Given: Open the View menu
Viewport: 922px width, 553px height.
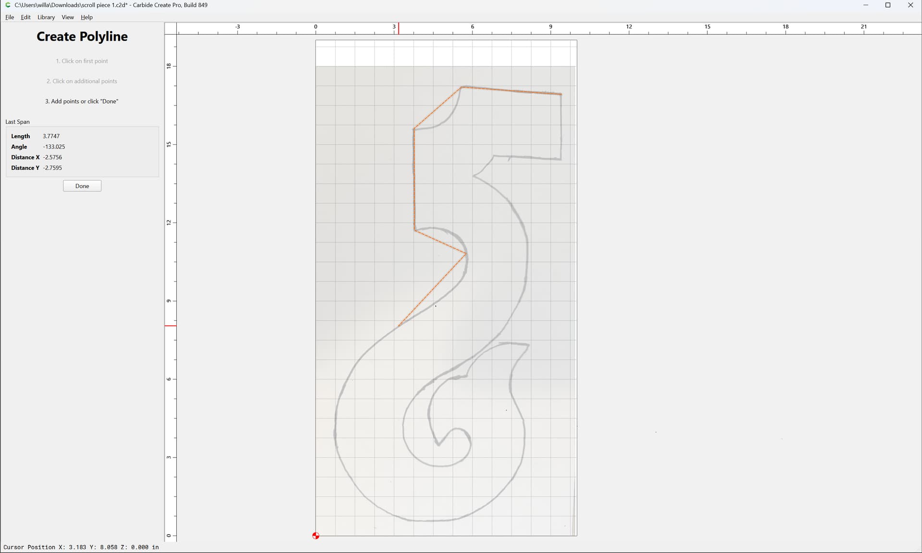Looking at the screenshot, I should 68,17.
